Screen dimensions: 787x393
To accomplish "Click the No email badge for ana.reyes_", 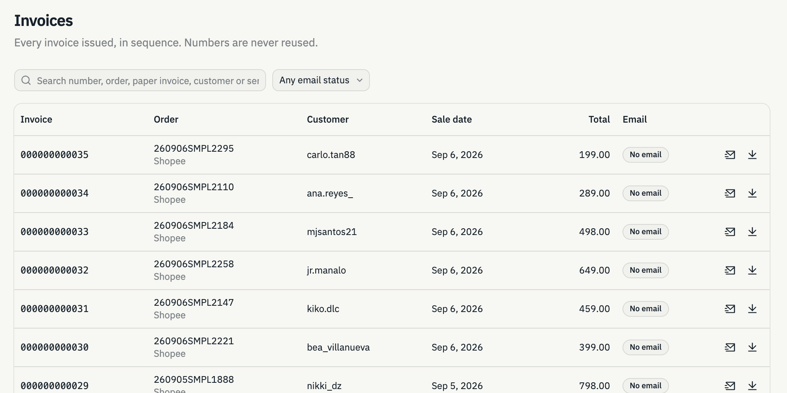I will [646, 193].
